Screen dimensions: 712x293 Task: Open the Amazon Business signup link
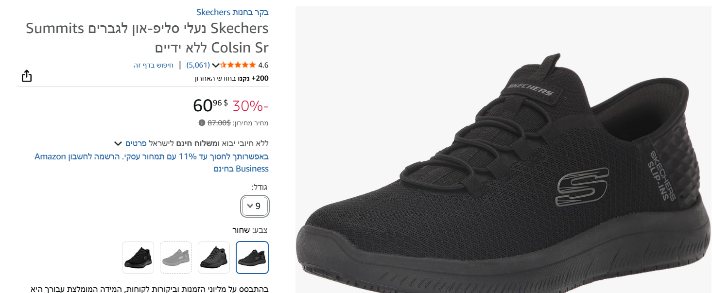tap(152, 162)
